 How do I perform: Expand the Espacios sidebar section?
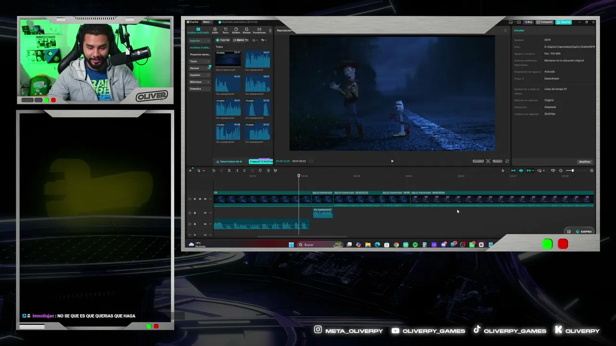point(200,75)
